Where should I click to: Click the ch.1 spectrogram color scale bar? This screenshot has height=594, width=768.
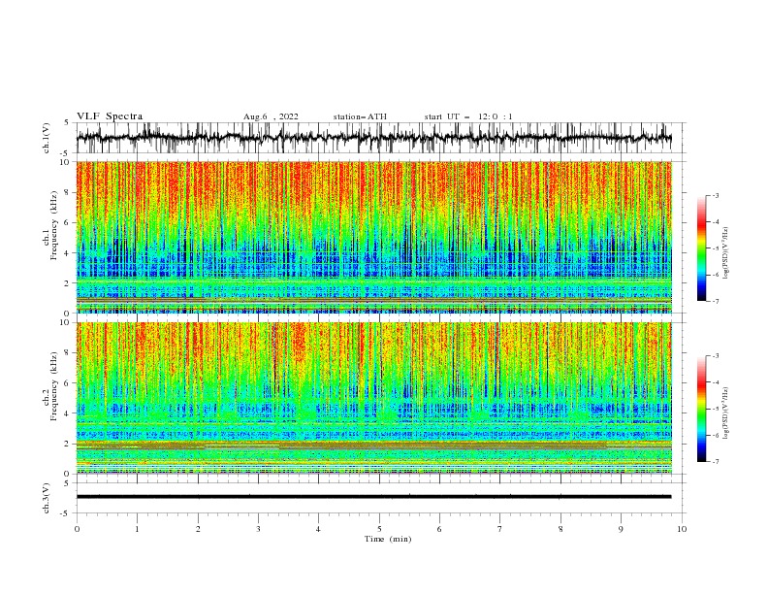702,248
